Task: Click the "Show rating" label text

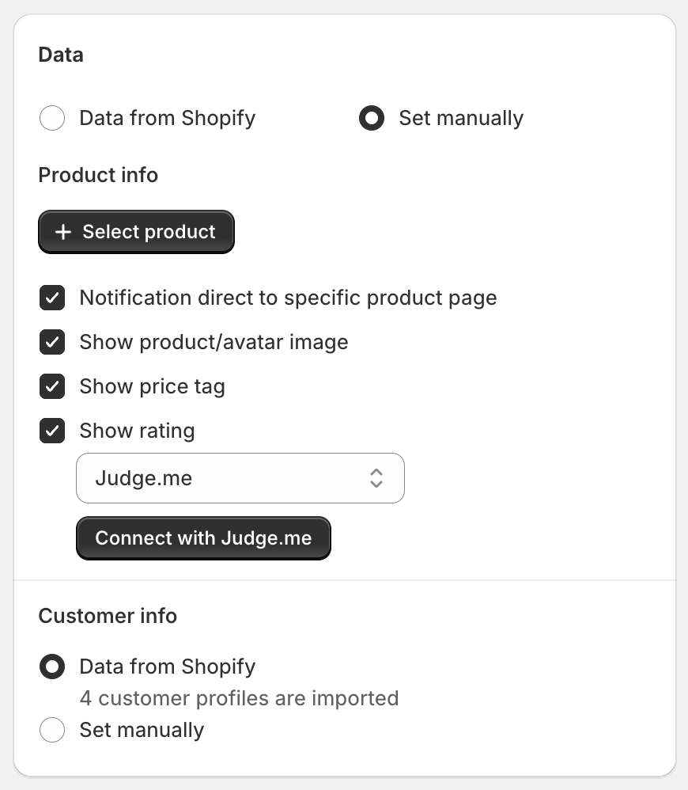Action: click(x=137, y=431)
